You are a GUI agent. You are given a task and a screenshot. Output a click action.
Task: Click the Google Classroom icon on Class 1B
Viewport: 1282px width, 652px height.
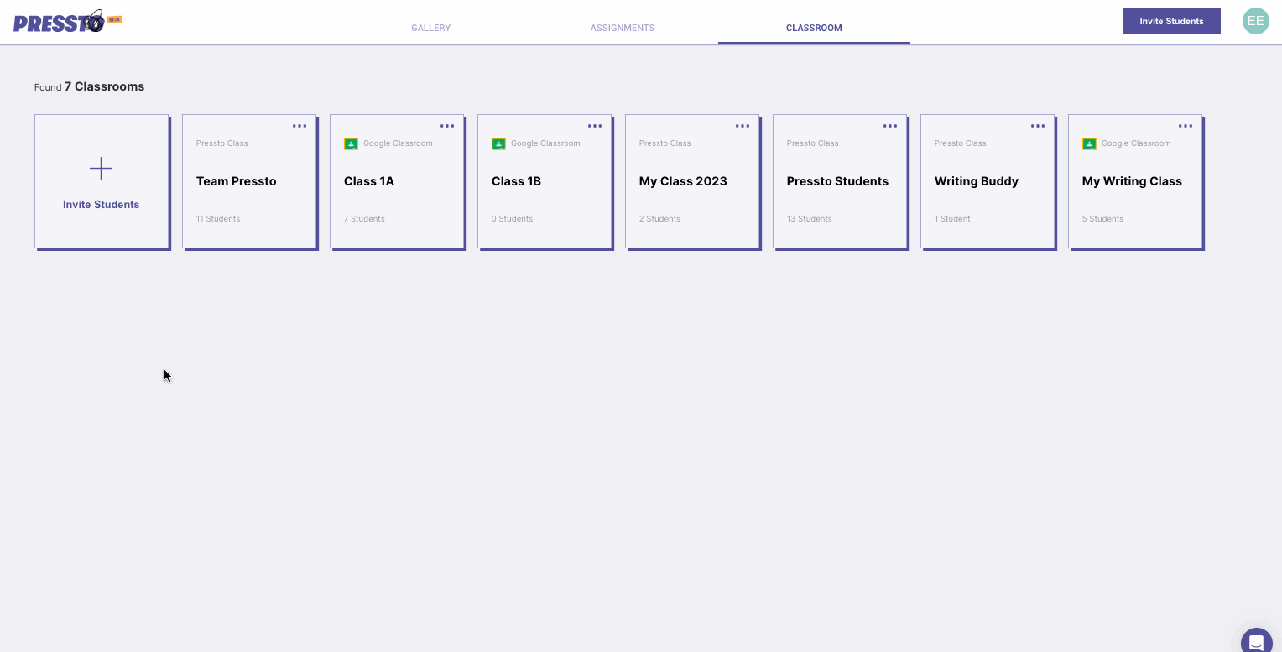[498, 143]
